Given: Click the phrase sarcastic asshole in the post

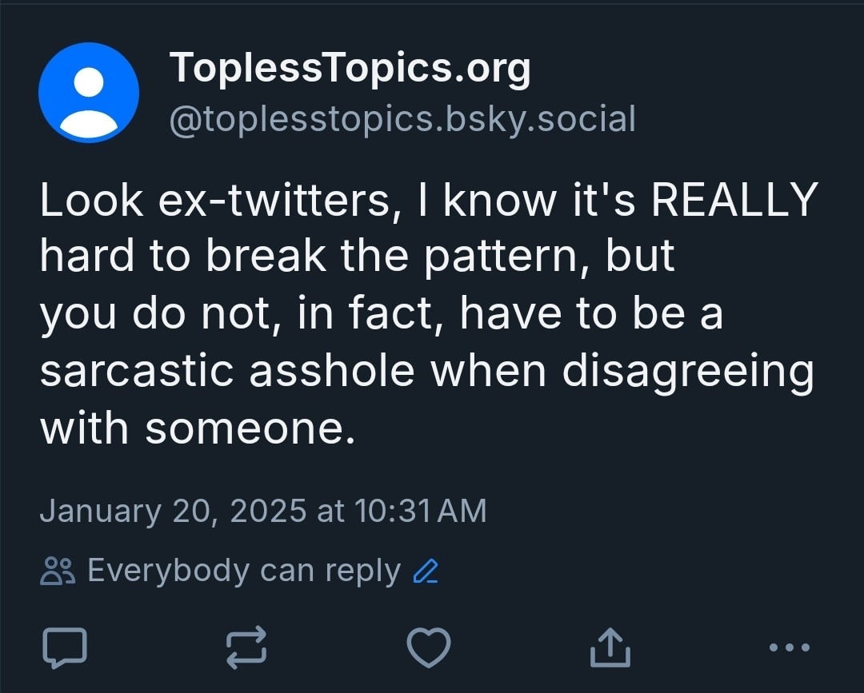Looking at the screenshot, I should pyautogui.click(x=227, y=370).
